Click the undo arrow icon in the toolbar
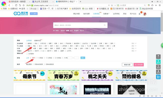 20,5
